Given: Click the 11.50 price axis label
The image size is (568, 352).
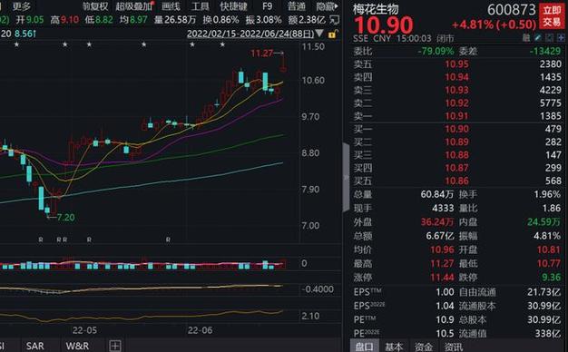Looking at the screenshot, I should 313,46.
